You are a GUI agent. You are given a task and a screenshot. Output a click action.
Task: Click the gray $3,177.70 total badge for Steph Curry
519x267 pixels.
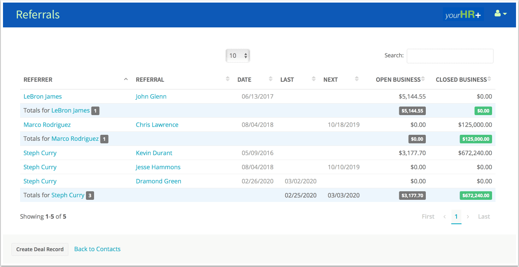coord(413,196)
